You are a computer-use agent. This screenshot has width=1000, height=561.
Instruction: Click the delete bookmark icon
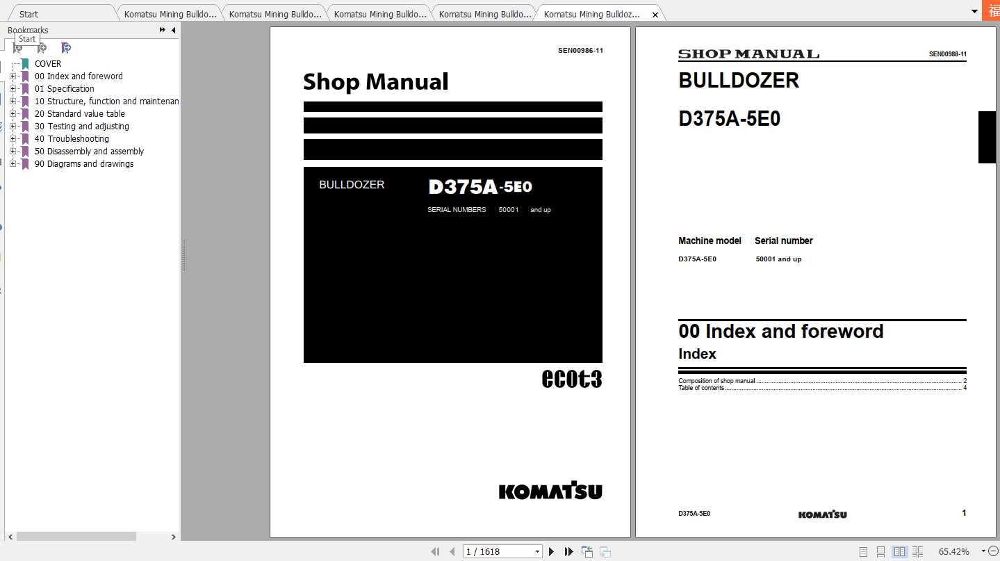17,47
